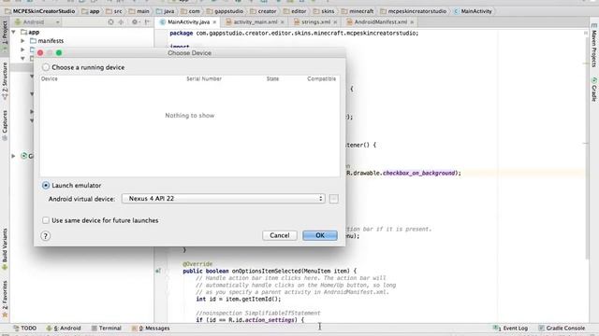
Task: Close the MainActivity.java tab
Action: pos(214,22)
